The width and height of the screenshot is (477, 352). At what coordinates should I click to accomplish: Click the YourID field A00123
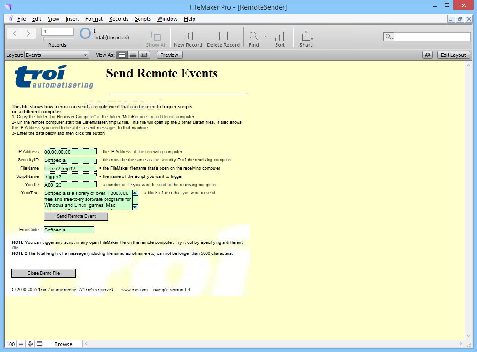click(70, 185)
